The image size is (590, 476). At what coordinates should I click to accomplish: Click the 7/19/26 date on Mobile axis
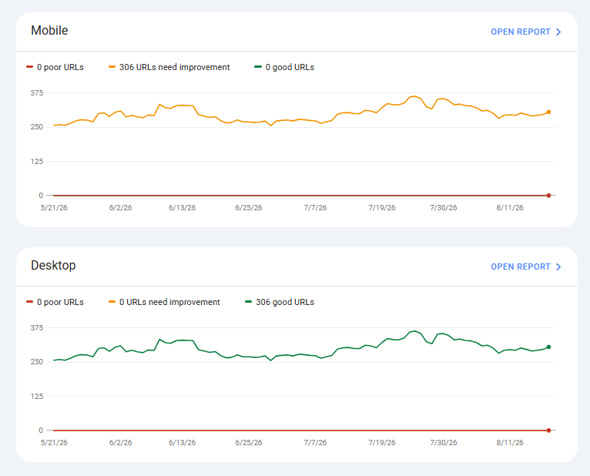[x=381, y=208]
